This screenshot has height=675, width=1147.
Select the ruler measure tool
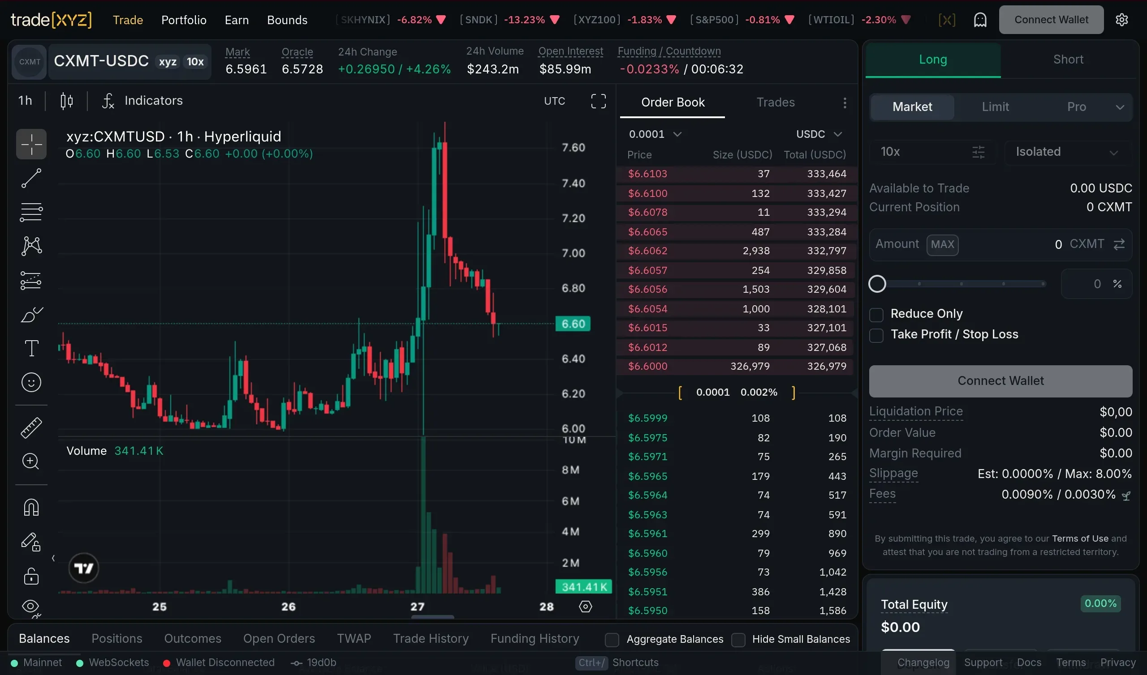point(31,427)
